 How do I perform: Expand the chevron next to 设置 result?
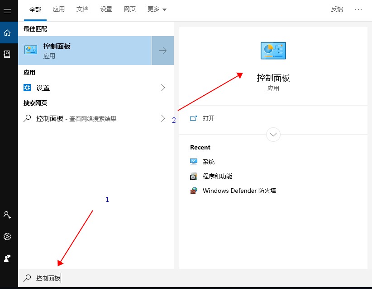(x=163, y=88)
